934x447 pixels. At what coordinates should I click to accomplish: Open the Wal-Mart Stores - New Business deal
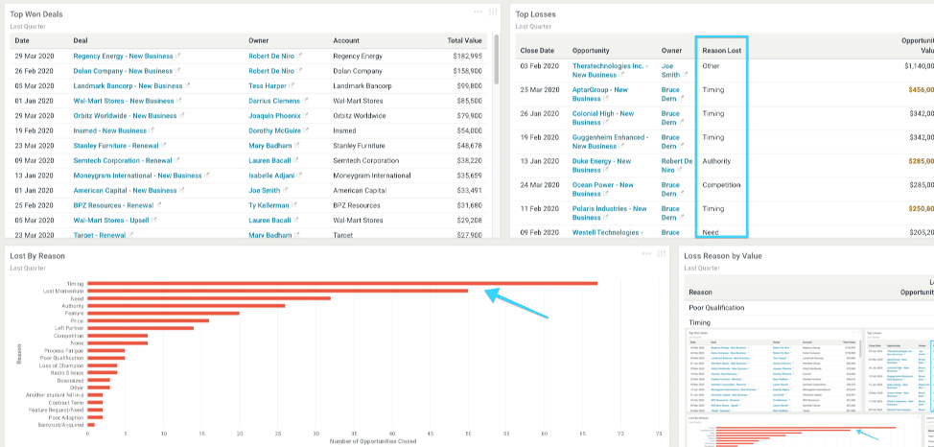click(124, 101)
